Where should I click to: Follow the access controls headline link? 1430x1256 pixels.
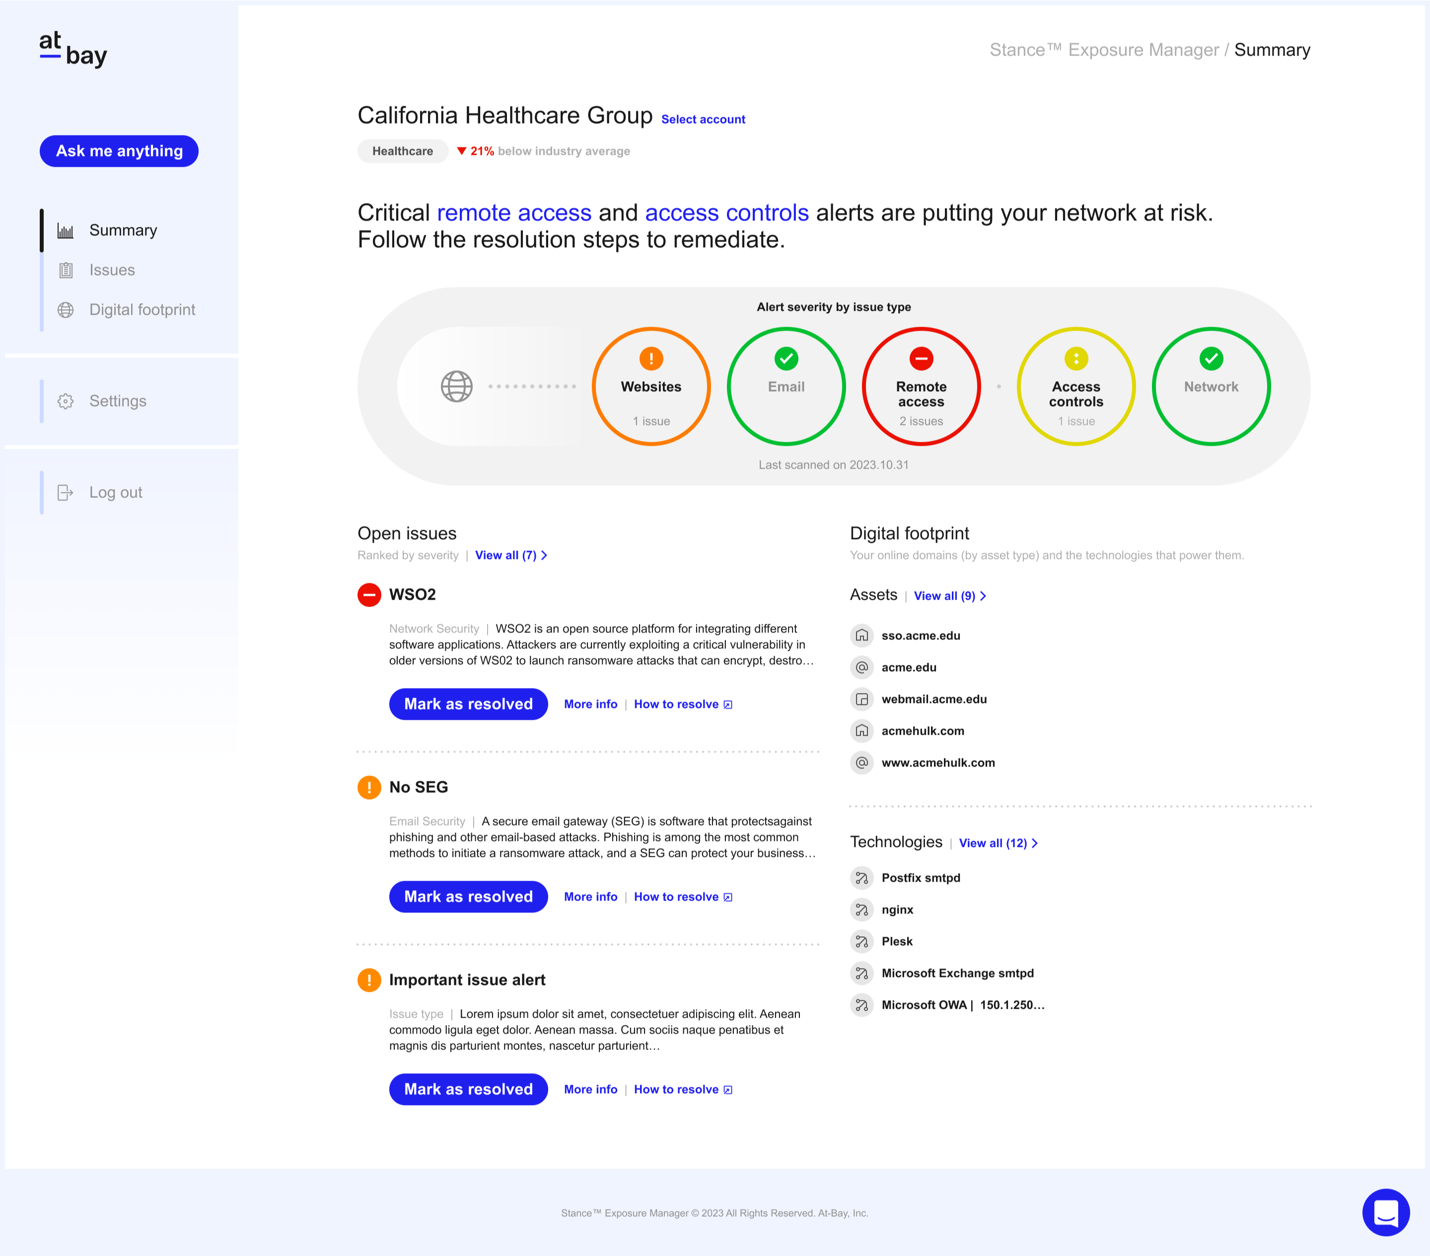(x=727, y=212)
